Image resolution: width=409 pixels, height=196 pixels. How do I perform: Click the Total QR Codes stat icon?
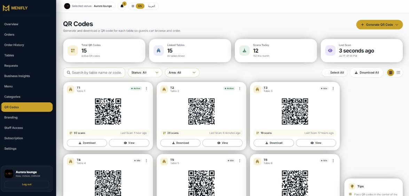72,50
